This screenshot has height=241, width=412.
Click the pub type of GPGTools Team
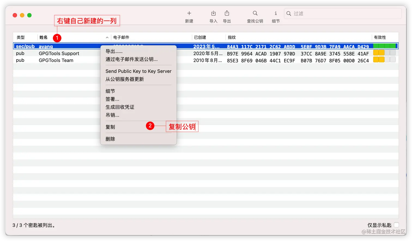coord(20,60)
